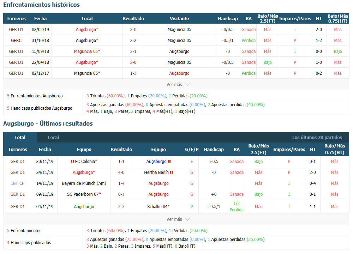Open Hertha Berlín team link
Viewport: 353px width, 254px height.
[x=156, y=173]
